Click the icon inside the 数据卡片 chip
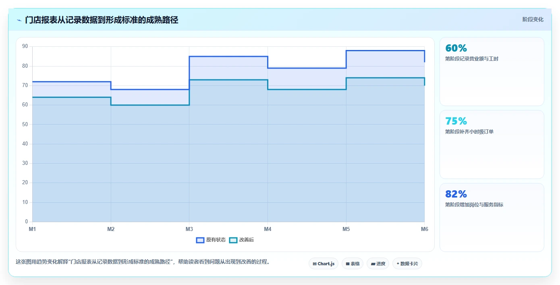Viewport: 560px width, 285px height. click(x=398, y=264)
